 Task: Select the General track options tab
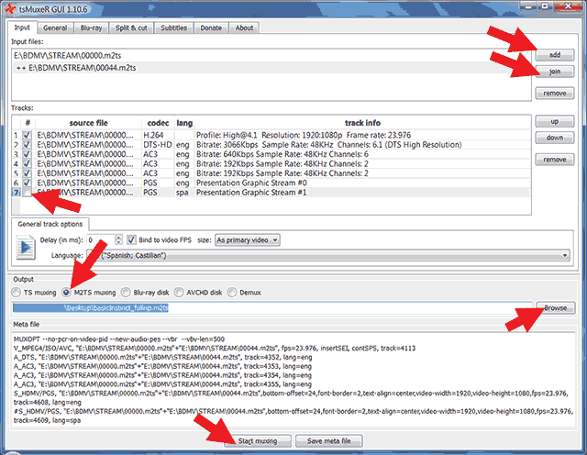(50, 224)
